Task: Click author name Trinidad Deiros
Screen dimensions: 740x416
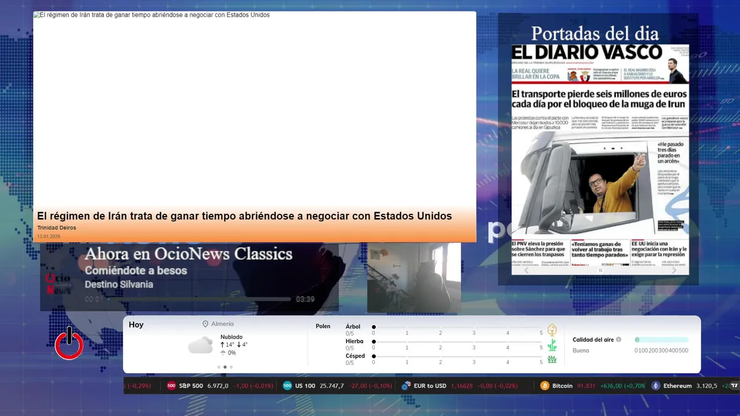Action: pos(57,228)
